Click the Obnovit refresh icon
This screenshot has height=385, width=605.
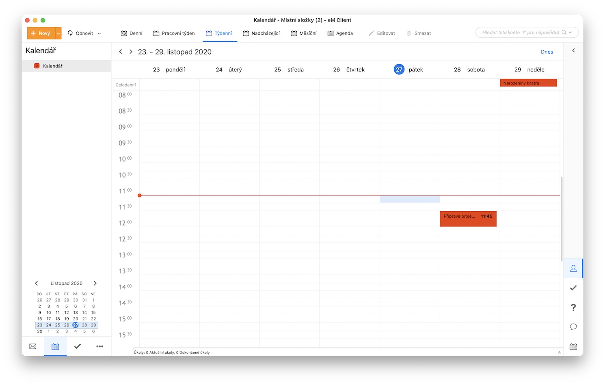[x=70, y=33]
